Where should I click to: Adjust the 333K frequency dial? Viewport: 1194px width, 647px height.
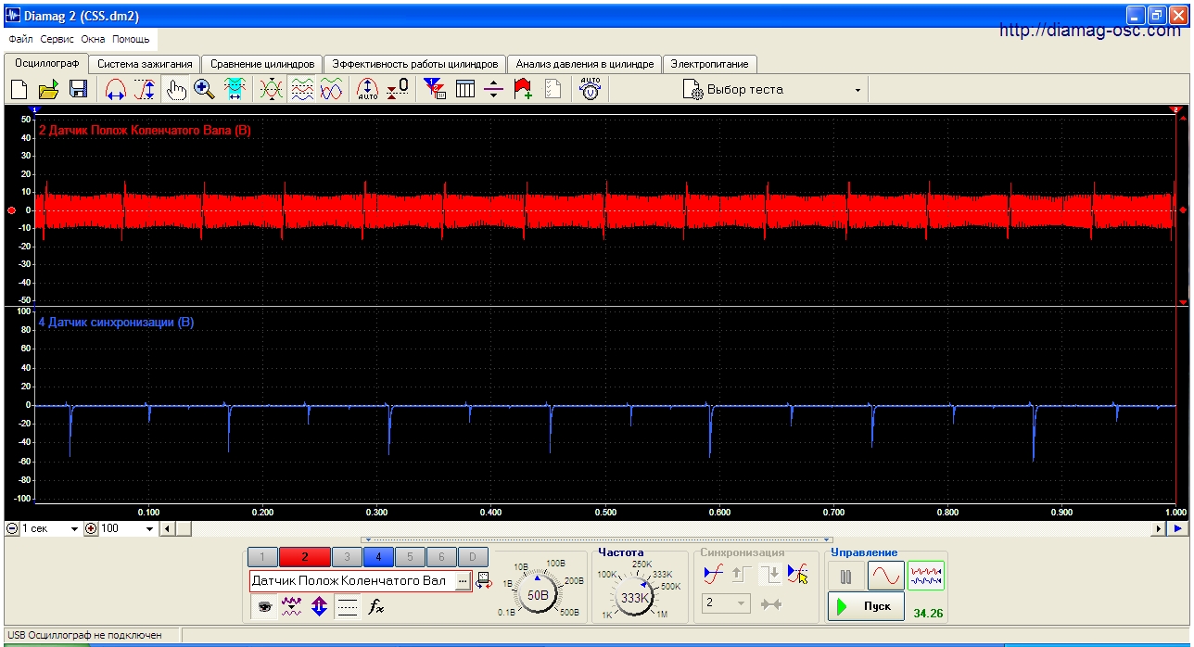click(635, 597)
